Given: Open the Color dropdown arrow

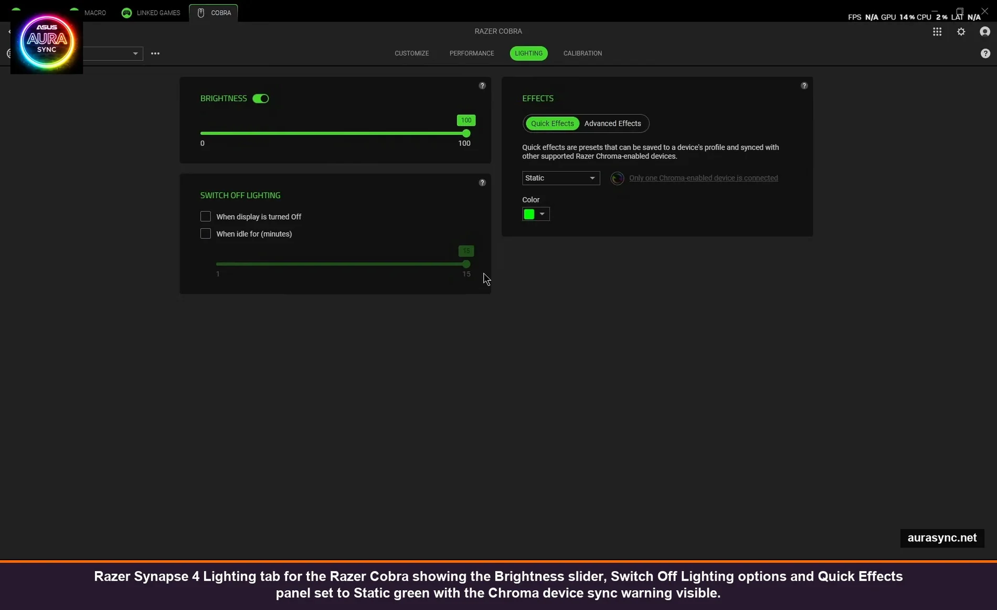Looking at the screenshot, I should pos(542,214).
